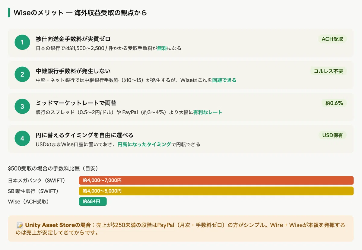Click the orange 約4,000〜7,000円 bar
Image resolution: width=362 pixels, height=250 pixels.
pyautogui.click(x=216, y=180)
